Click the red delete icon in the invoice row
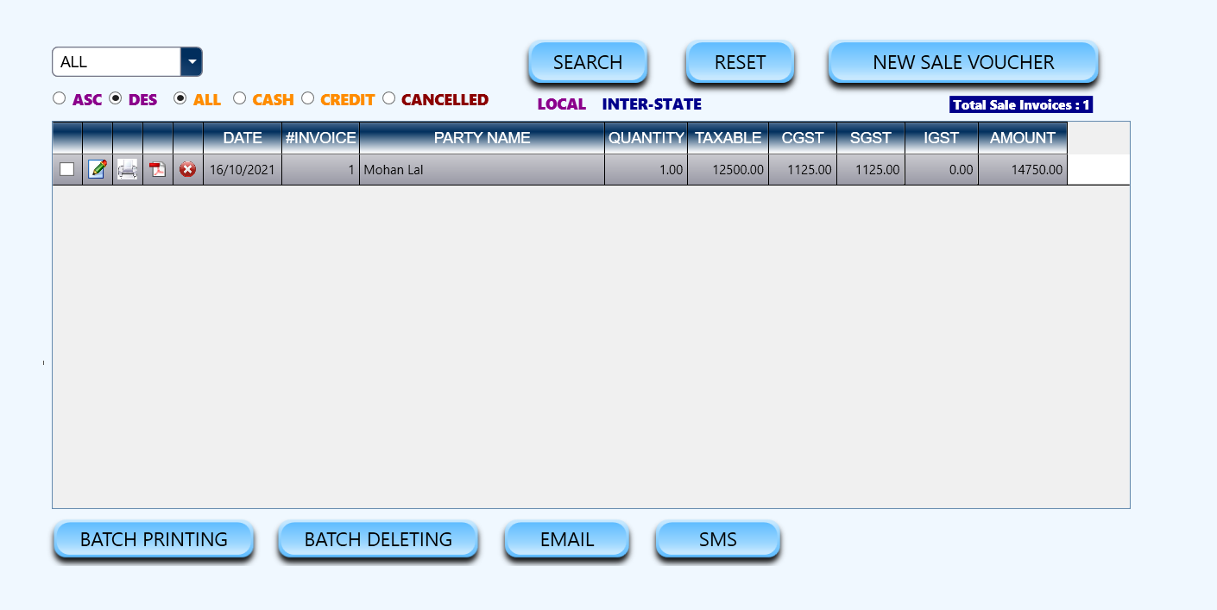The image size is (1217, 610). click(187, 170)
